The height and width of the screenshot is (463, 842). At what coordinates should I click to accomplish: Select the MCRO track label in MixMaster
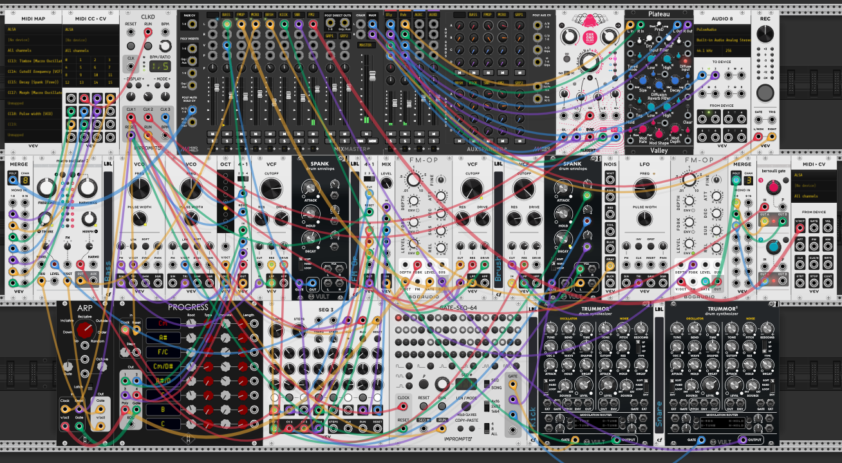(255, 14)
